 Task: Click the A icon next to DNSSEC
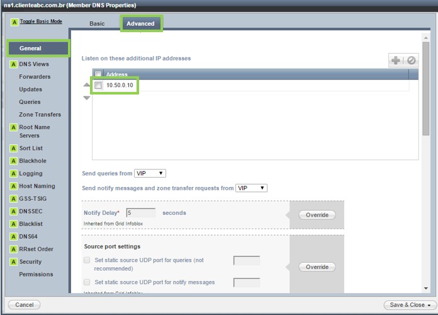click(x=13, y=211)
